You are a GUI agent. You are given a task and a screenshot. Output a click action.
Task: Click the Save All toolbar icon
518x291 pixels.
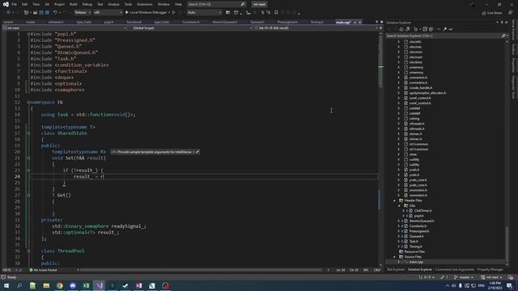click(47, 13)
